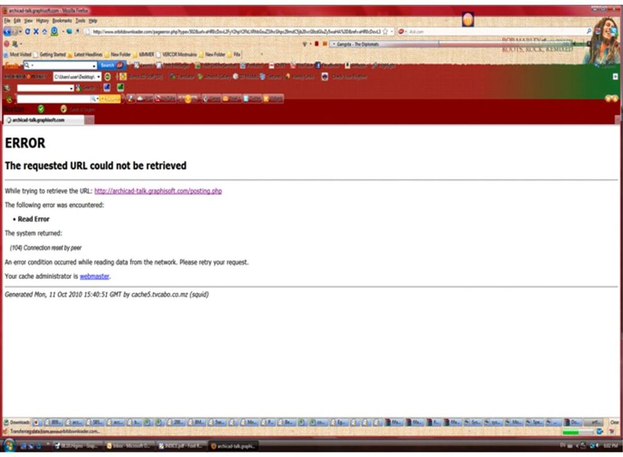
Task: Click the green round icon beside Desktop path box
Action: tap(107, 77)
